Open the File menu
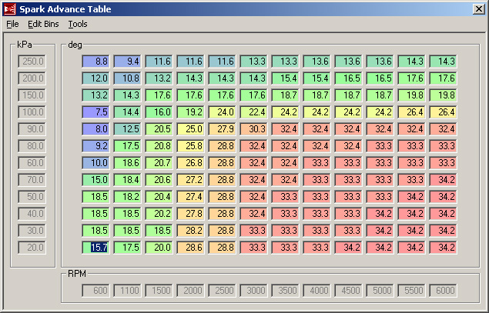This screenshot has width=489, height=313. tap(12, 24)
